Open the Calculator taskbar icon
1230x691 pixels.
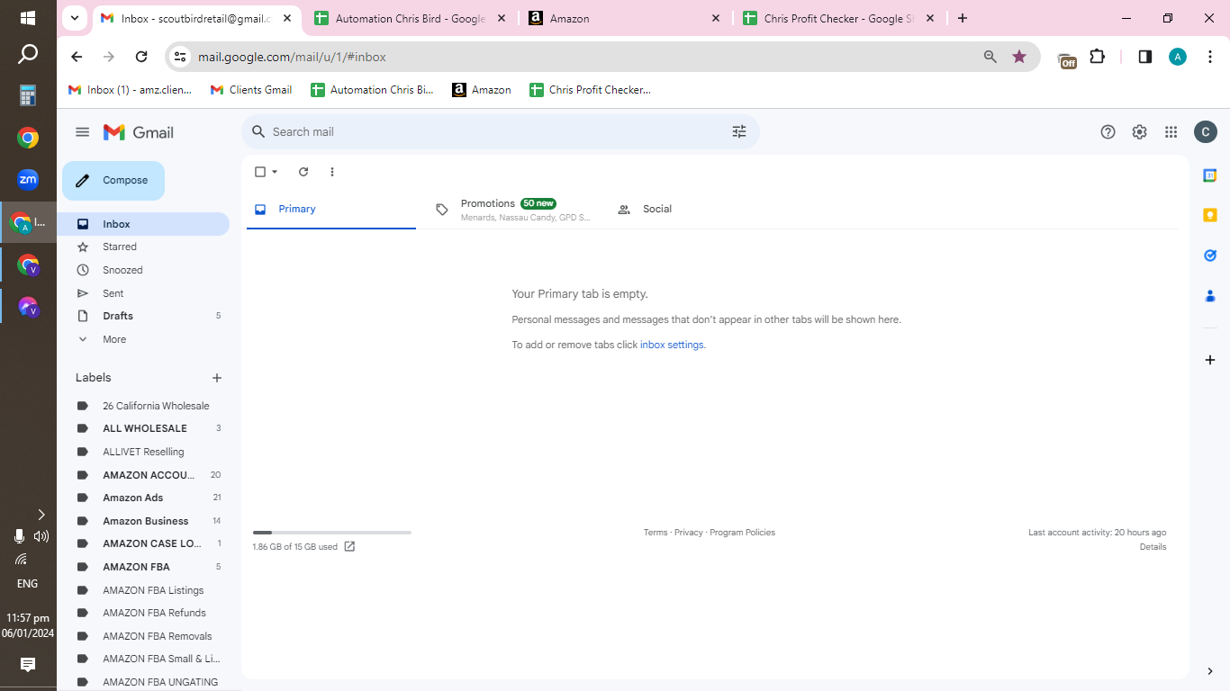coord(28,95)
